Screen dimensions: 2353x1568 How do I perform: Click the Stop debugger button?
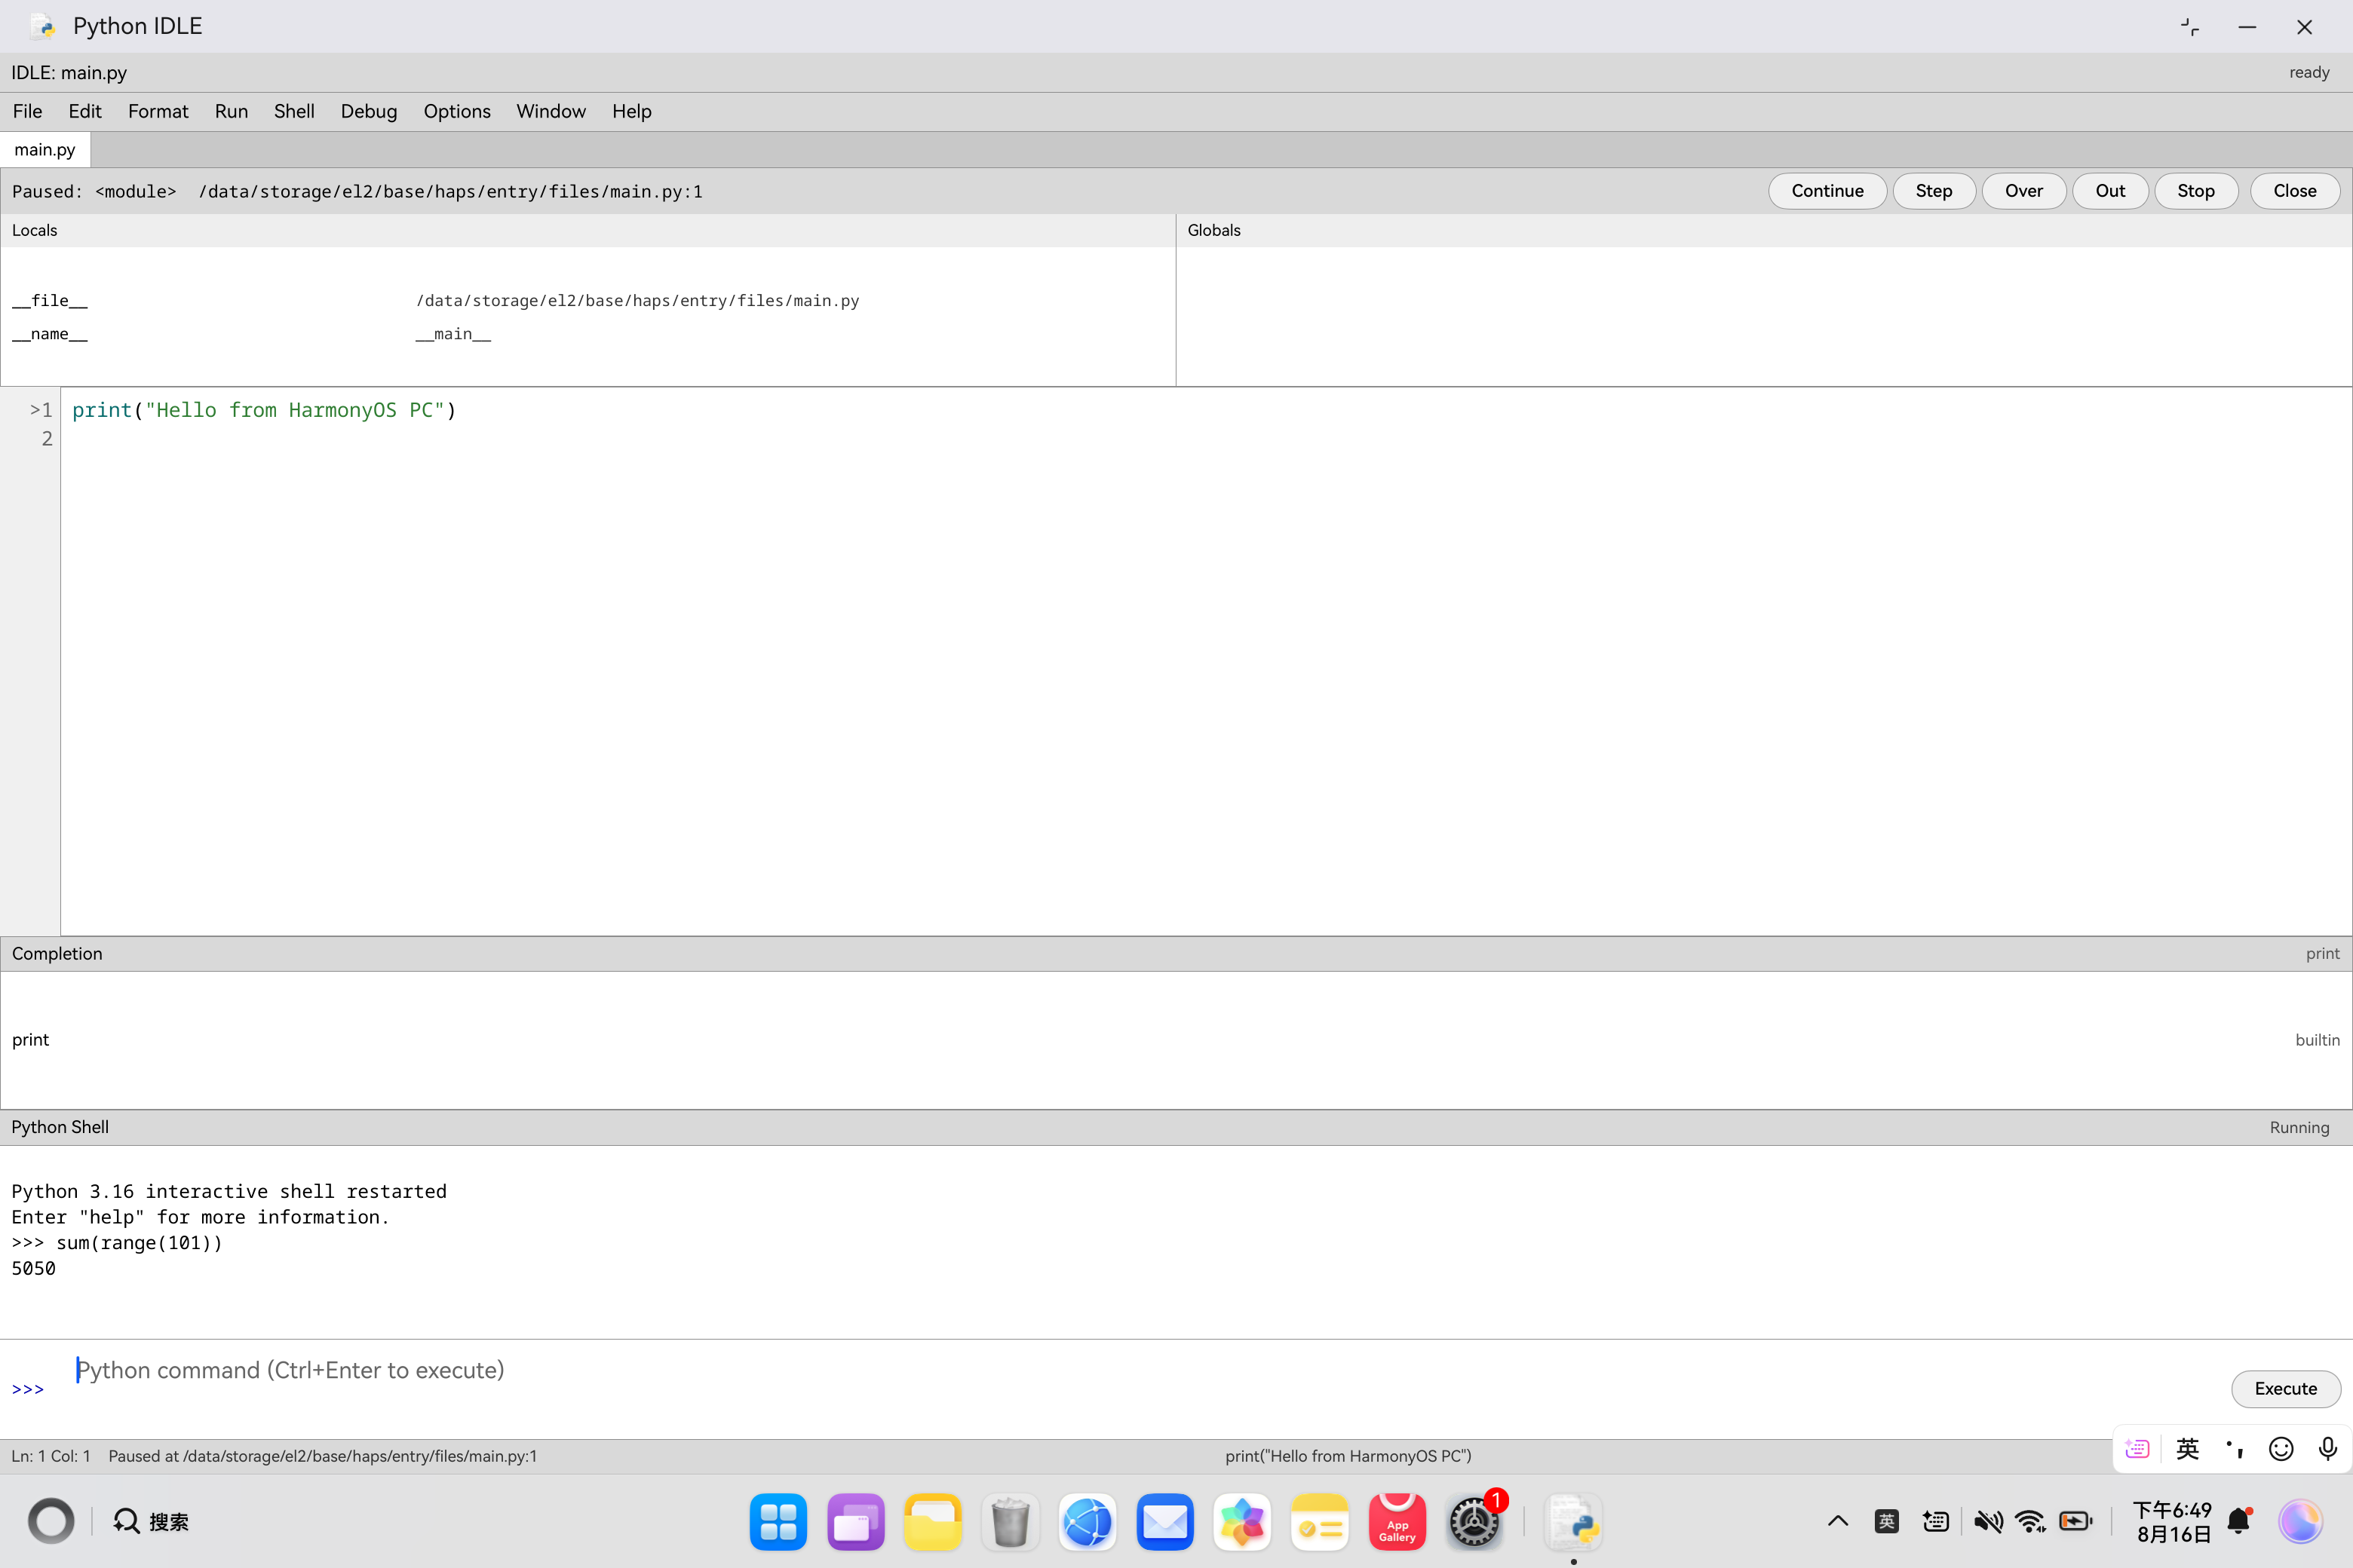coord(2196,191)
